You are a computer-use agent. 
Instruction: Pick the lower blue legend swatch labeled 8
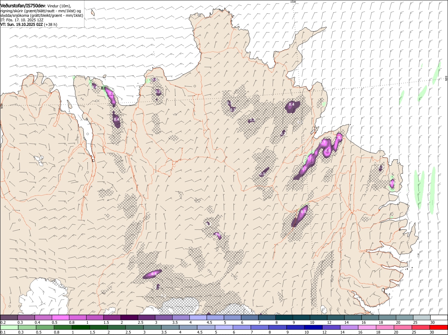tap(277, 327)
